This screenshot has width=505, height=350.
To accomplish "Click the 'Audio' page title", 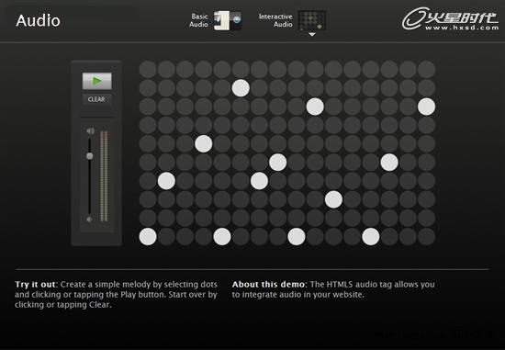I will click(x=38, y=20).
